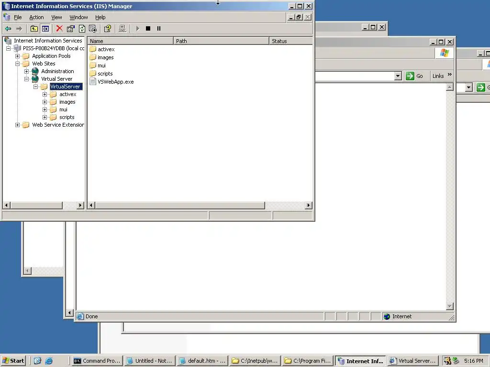Screen dimensions: 490x367
Task: Click list pane horizontal scrollbar right arrow
Action: click(x=309, y=205)
